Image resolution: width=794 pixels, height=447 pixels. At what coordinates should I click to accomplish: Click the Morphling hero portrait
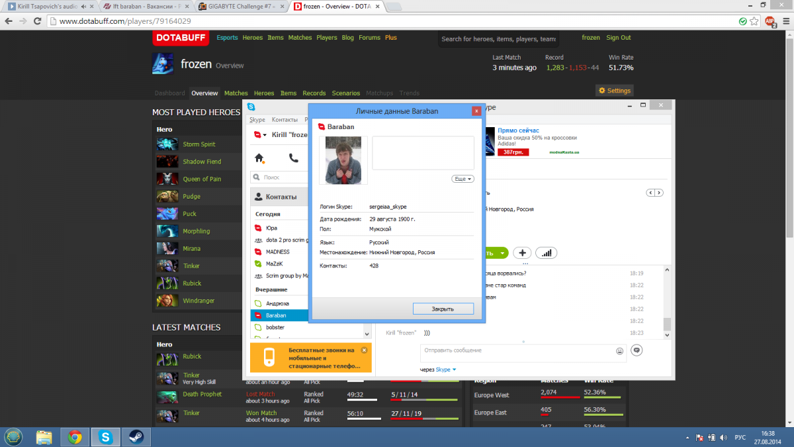point(167,231)
